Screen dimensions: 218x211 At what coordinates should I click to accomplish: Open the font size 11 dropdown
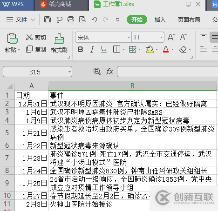pos(161,37)
